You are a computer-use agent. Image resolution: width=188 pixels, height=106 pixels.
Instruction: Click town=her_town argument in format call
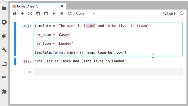pos(111,52)
